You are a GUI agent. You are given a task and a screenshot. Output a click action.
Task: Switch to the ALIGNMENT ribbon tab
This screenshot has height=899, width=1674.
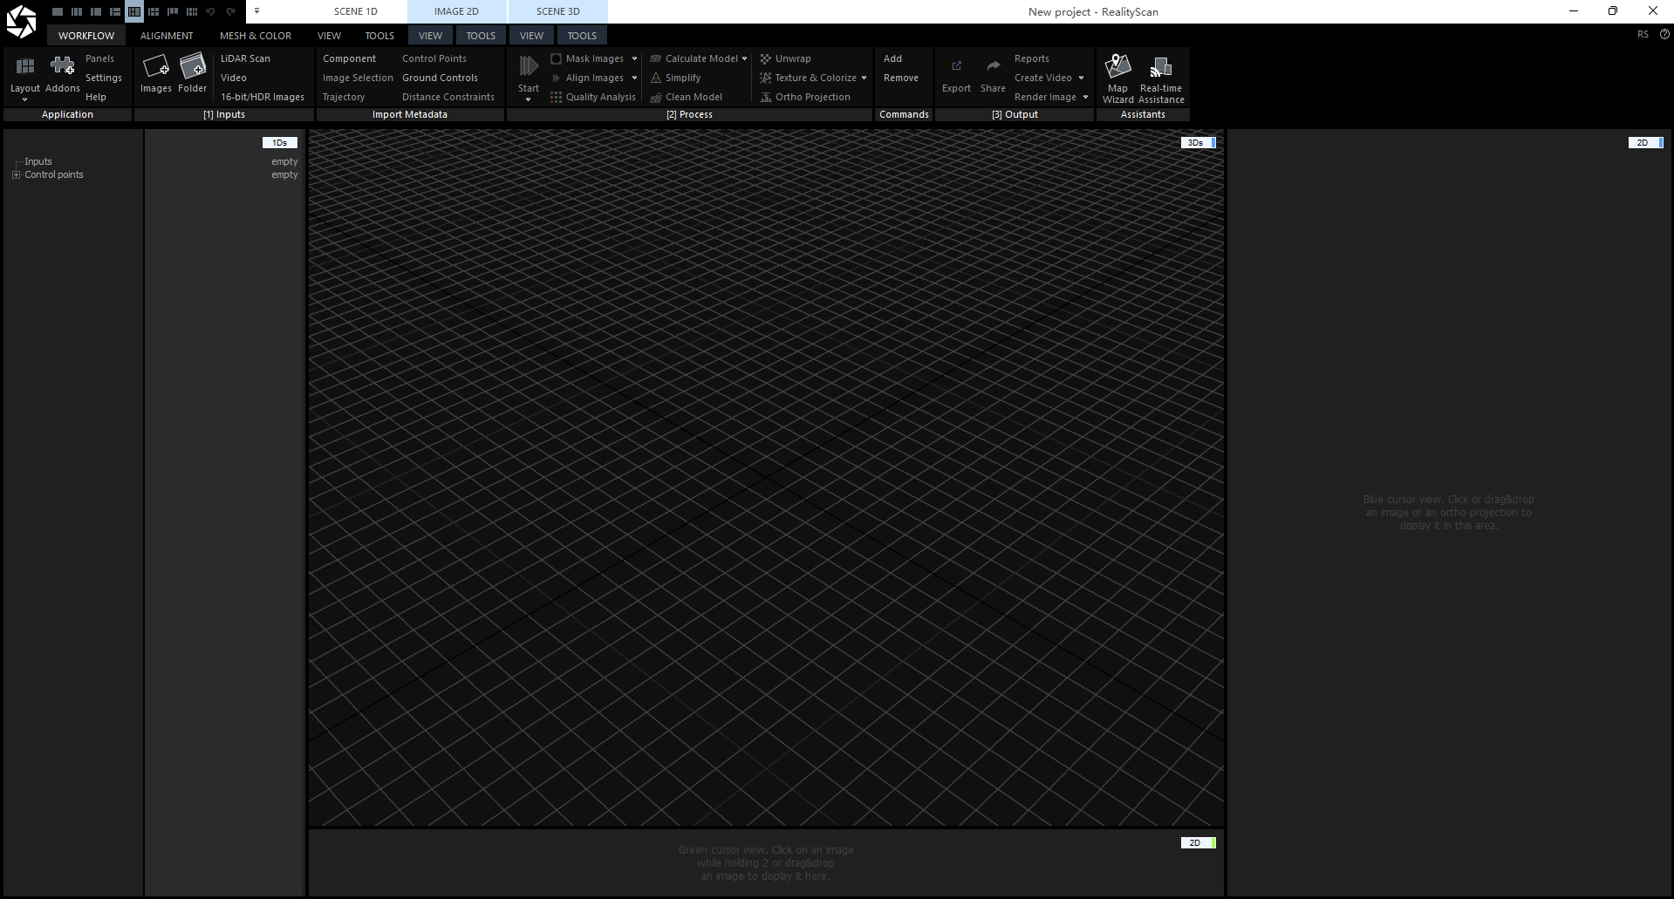pyautogui.click(x=167, y=36)
